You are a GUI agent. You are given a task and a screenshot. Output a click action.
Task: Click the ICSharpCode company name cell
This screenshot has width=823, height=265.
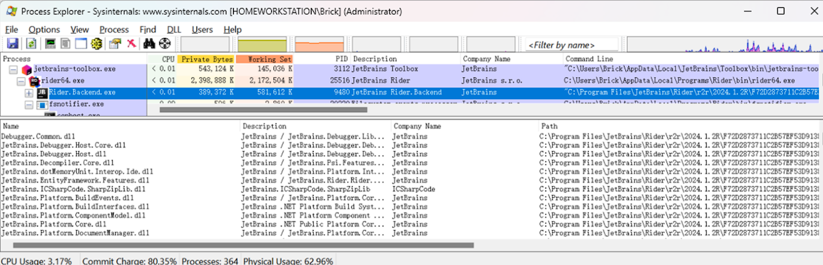coord(414,189)
